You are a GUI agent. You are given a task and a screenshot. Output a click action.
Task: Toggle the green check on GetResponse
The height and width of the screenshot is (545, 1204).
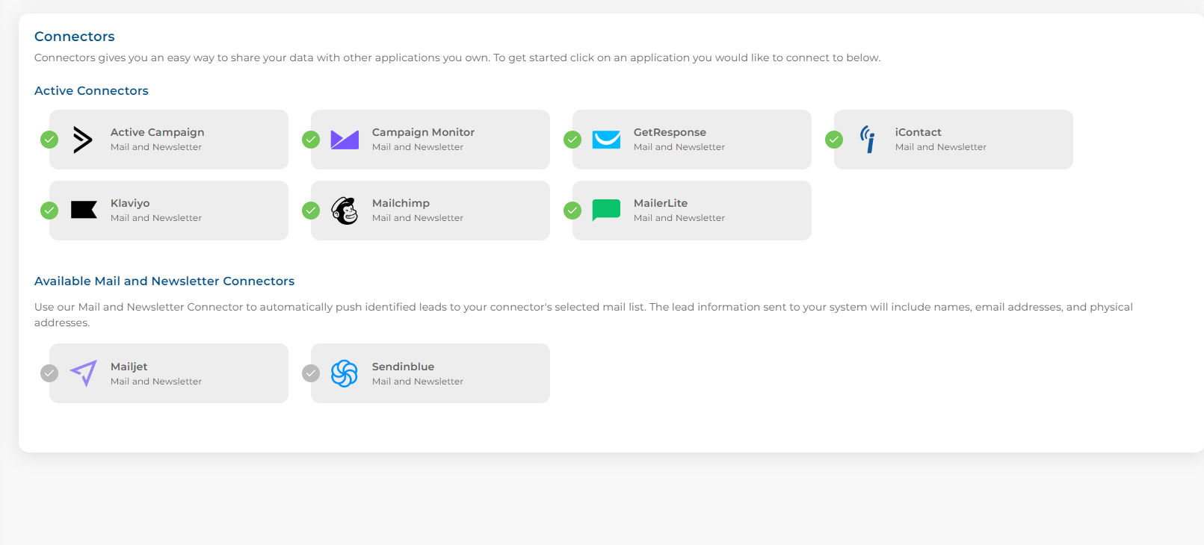[572, 140]
